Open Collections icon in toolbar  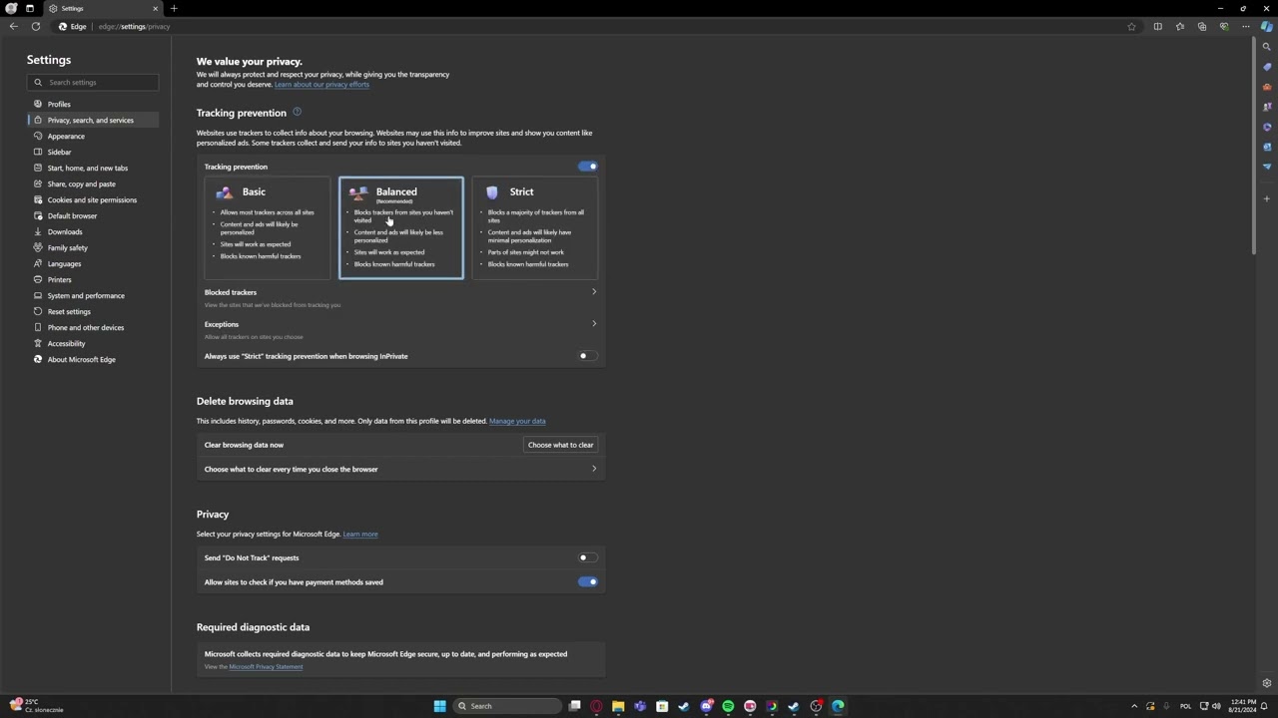point(1202,26)
